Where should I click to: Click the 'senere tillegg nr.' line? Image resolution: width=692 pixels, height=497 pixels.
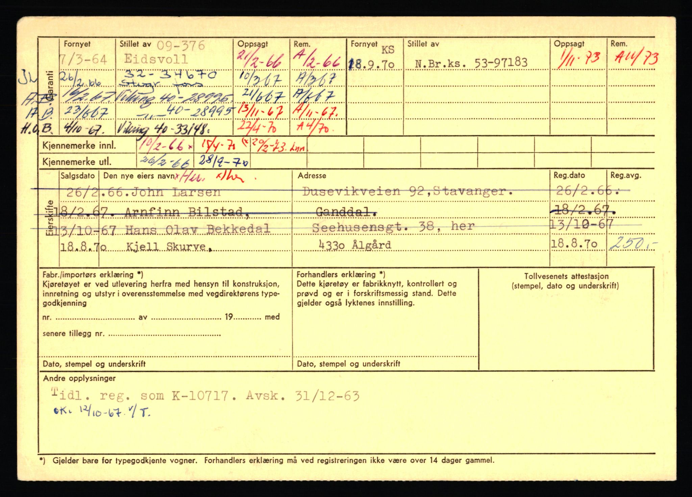click(x=132, y=334)
